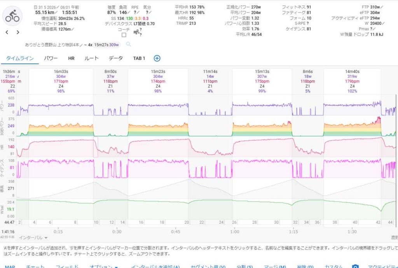Edit the W' 20400 pencil icon

[x=383, y=23]
